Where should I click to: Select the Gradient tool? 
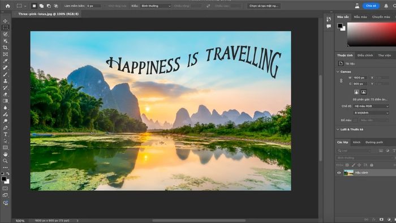(x=5, y=101)
